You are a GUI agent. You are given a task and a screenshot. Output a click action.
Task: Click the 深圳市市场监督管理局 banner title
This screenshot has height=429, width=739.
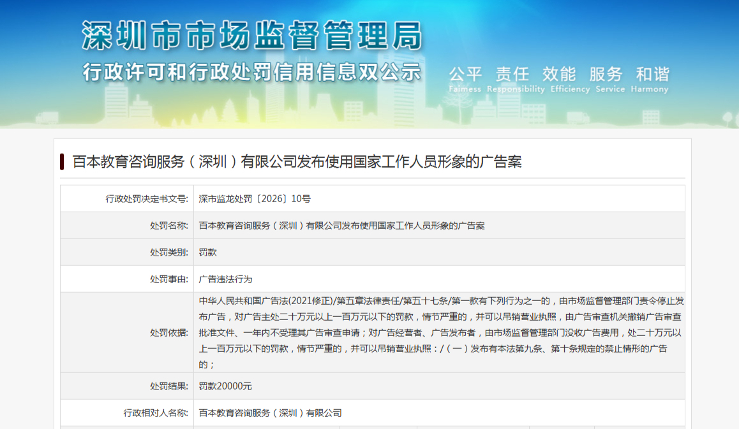[252, 36]
